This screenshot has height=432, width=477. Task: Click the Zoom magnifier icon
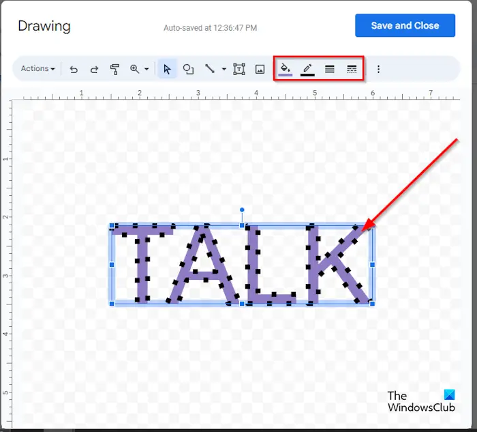(x=134, y=69)
